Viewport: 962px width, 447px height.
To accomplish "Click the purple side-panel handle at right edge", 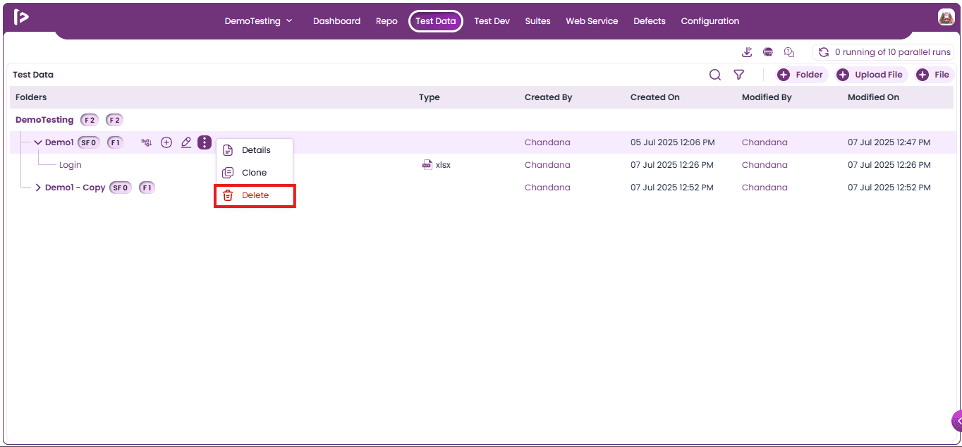I will point(956,421).
